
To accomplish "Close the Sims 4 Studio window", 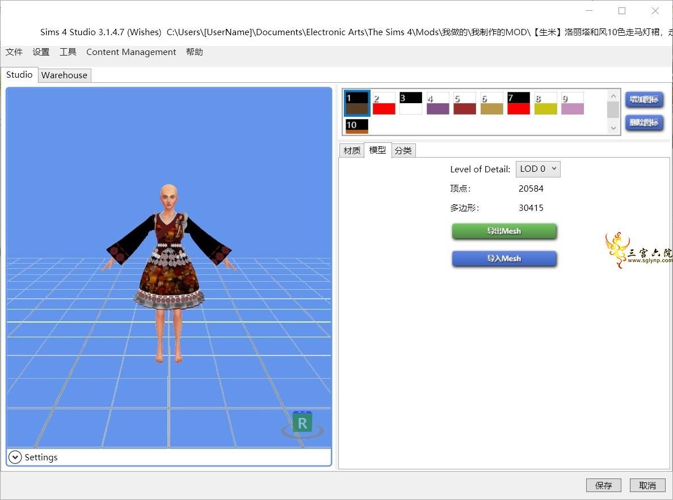I will pyautogui.click(x=655, y=11).
